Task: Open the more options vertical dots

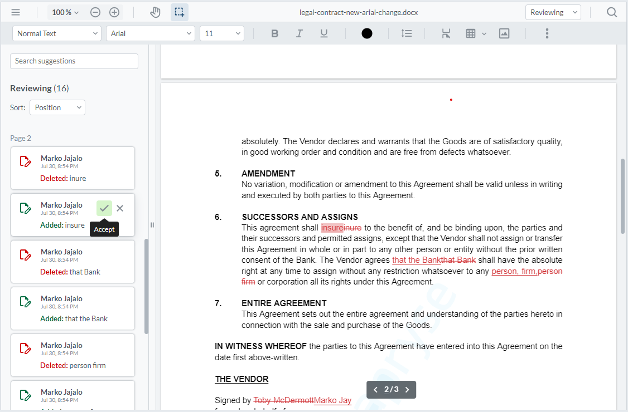Action: [547, 33]
